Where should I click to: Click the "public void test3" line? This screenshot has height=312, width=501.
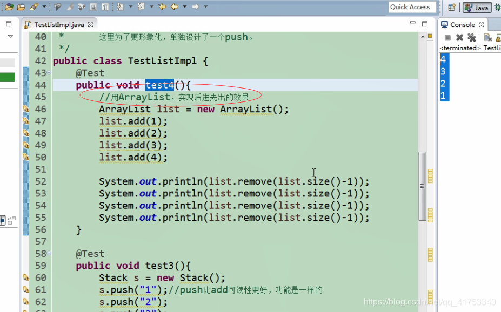tap(133, 266)
